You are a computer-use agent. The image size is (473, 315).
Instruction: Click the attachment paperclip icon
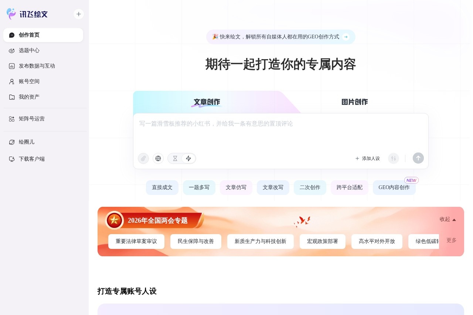click(x=143, y=158)
